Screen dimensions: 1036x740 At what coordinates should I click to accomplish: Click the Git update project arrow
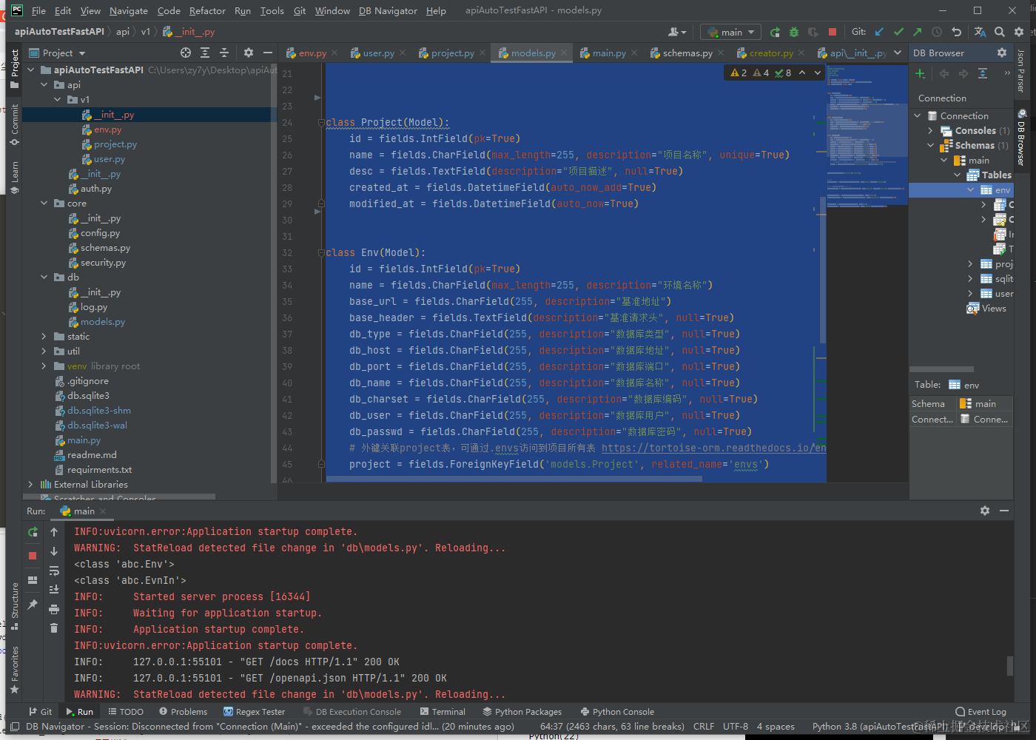879,32
